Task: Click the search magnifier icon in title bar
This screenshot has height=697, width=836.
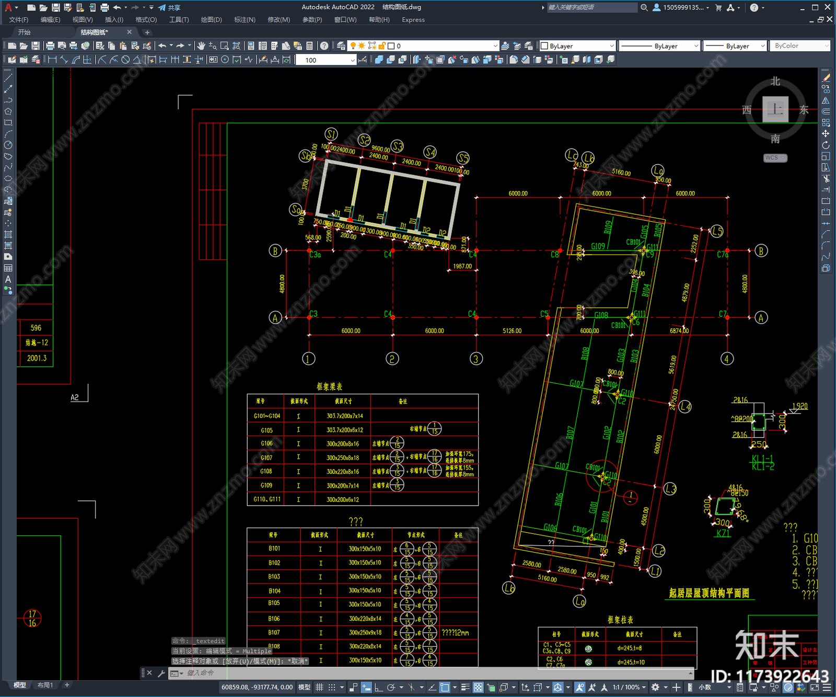Action: click(x=644, y=7)
